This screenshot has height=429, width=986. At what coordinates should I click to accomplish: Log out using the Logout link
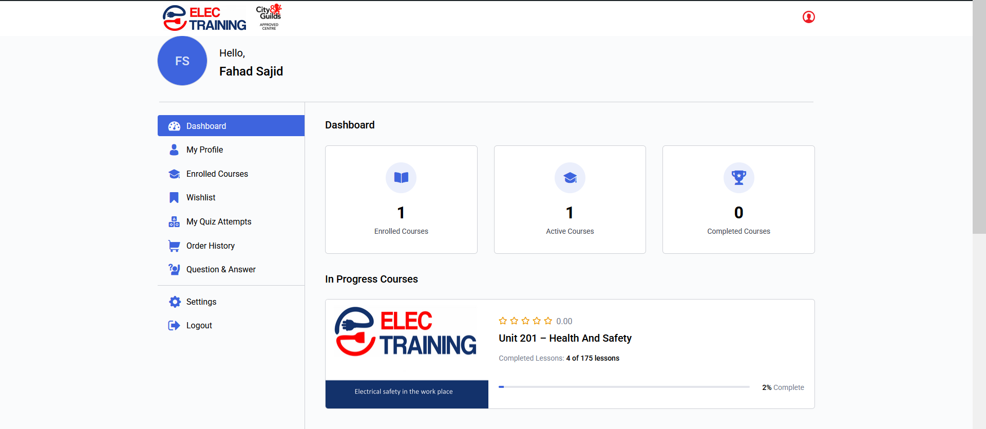tap(199, 326)
